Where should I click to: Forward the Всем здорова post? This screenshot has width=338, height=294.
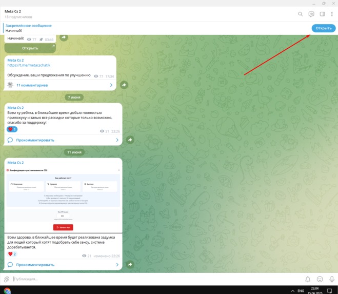[130, 264]
